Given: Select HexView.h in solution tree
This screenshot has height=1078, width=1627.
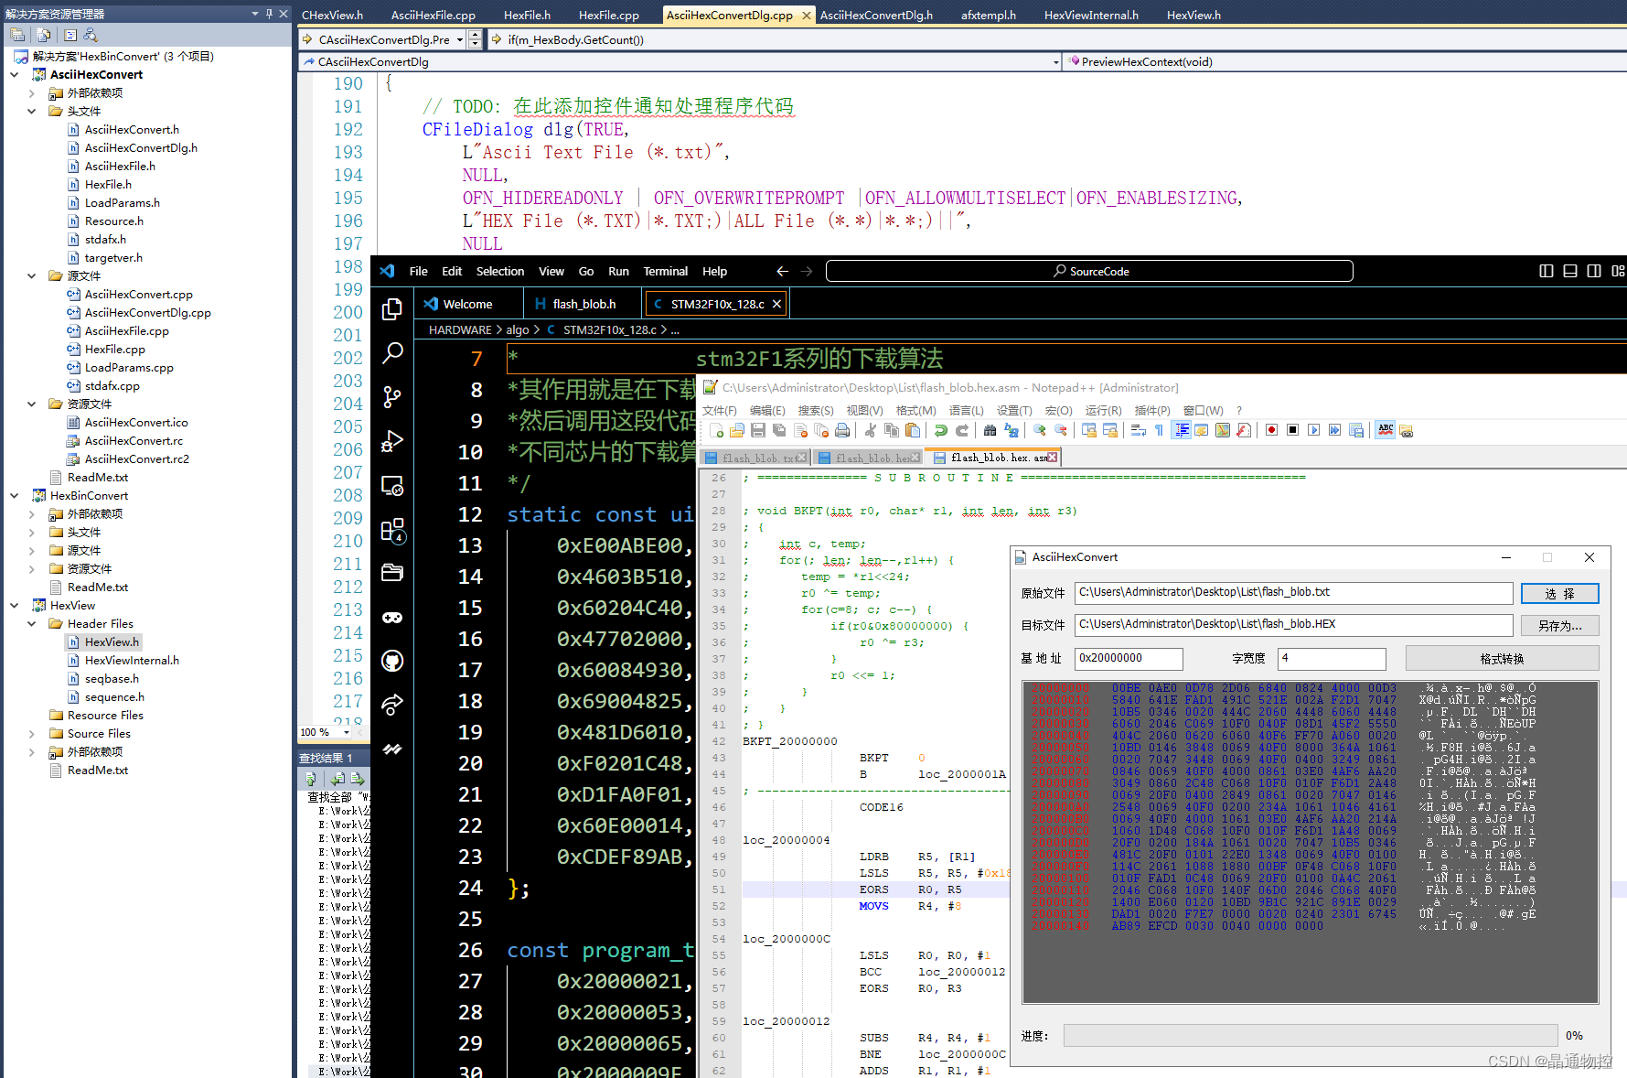Looking at the screenshot, I should [x=112, y=642].
